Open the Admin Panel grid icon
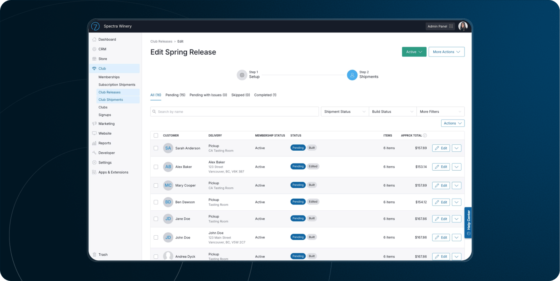The image size is (560, 281). 451,27
